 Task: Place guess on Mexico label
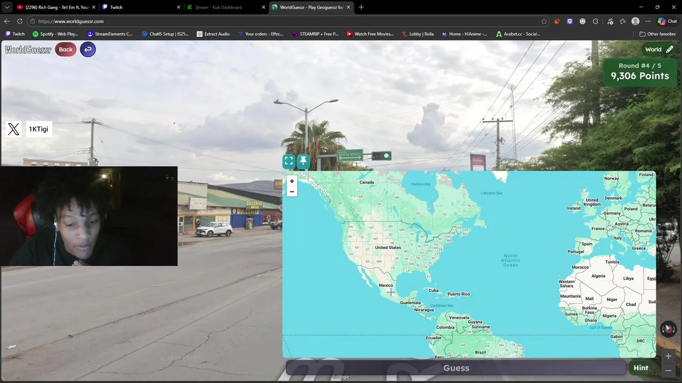coord(386,286)
